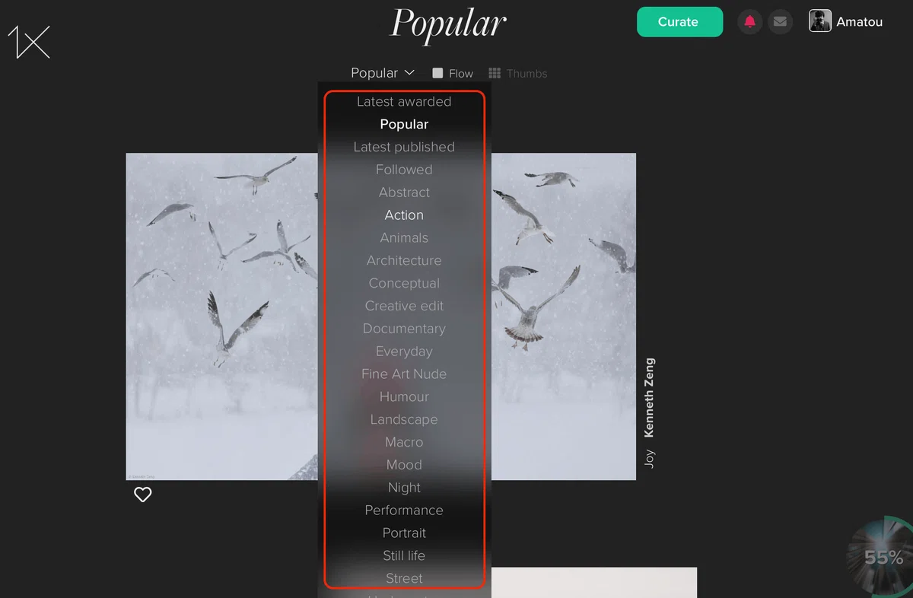Choose the Fine Art Nude category
Image resolution: width=913 pixels, height=598 pixels.
pos(404,374)
